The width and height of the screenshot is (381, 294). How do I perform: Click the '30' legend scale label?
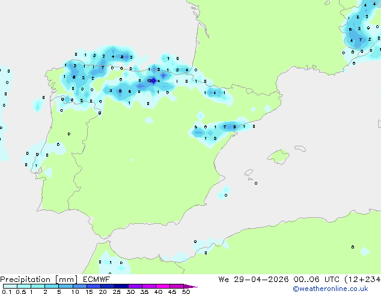tap(130, 292)
